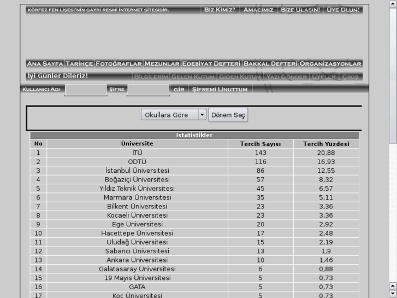Click İstanbul Üniversitesi row name
This screenshot has height=298, width=397.
[137, 171]
